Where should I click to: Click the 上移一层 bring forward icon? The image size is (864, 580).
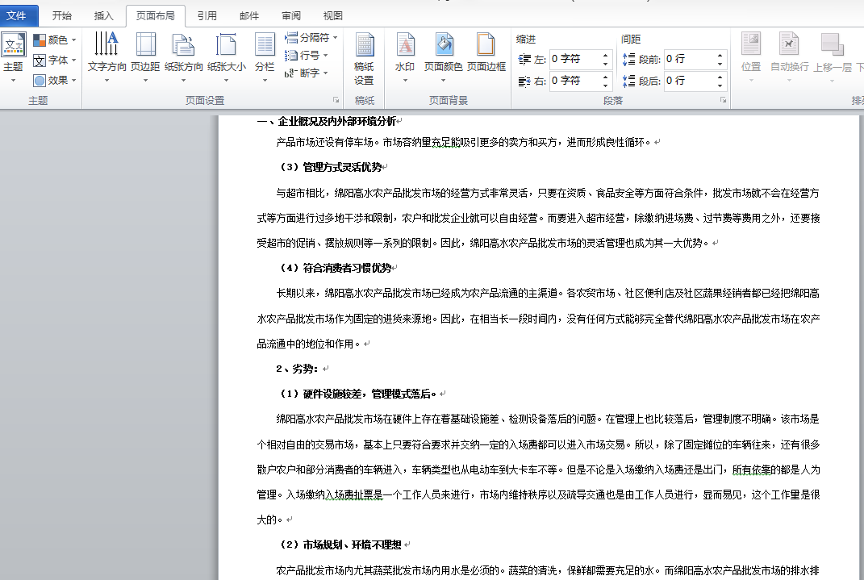[832, 44]
